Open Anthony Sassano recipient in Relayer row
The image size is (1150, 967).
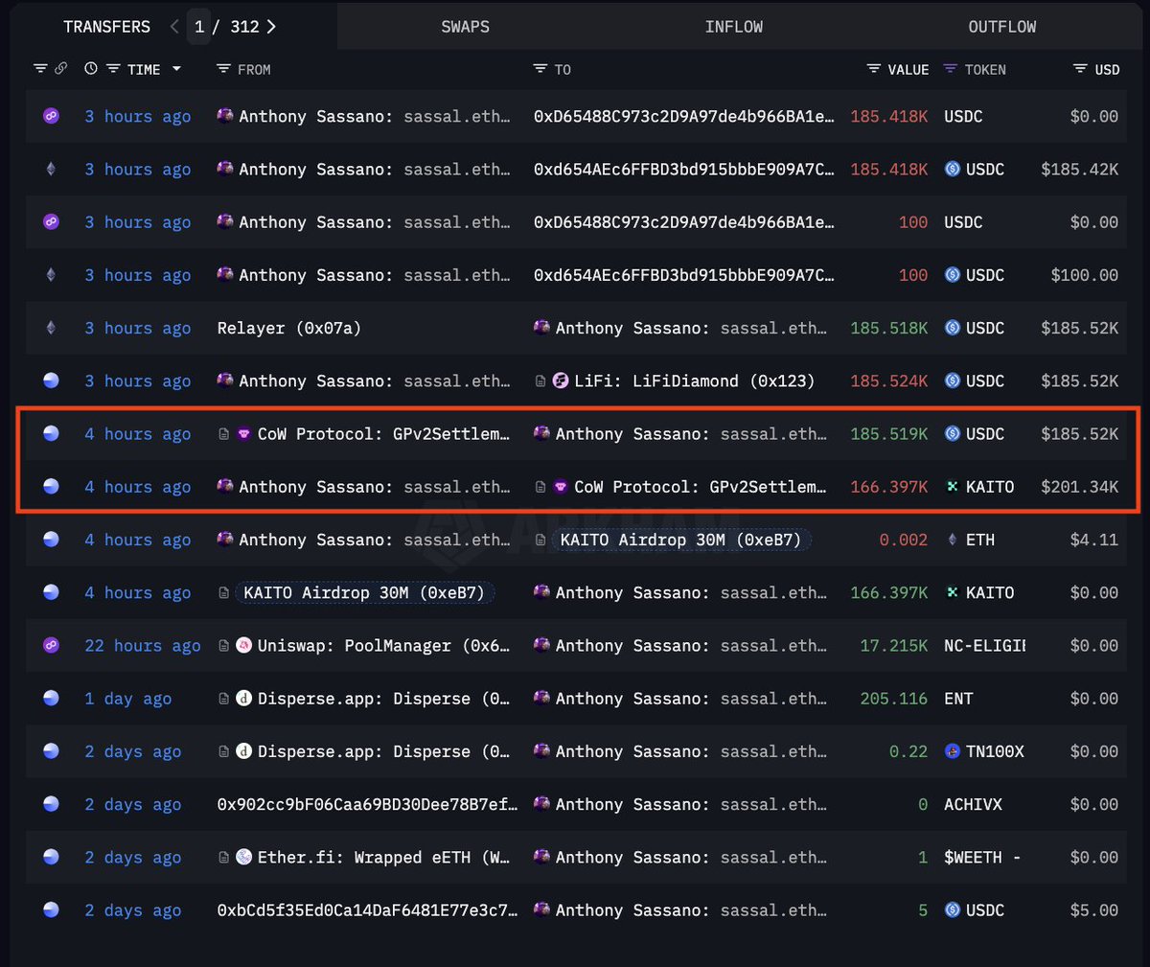point(691,328)
